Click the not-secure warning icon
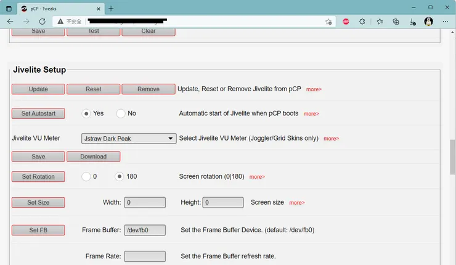Image resolution: width=456 pixels, height=265 pixels. (60, 22)
